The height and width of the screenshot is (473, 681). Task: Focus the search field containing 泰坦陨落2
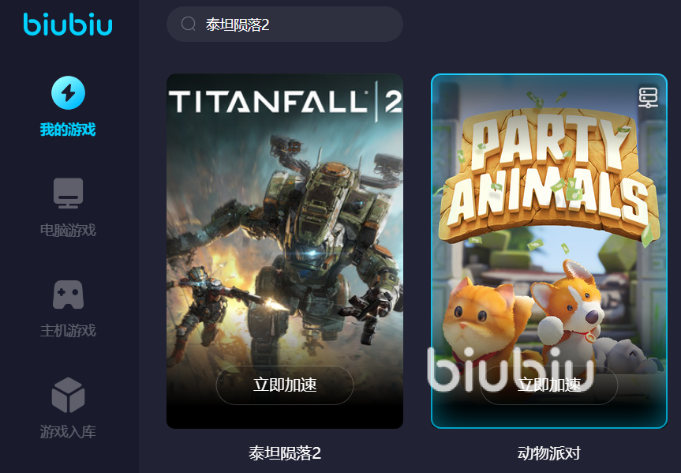(x=285, y=24)
